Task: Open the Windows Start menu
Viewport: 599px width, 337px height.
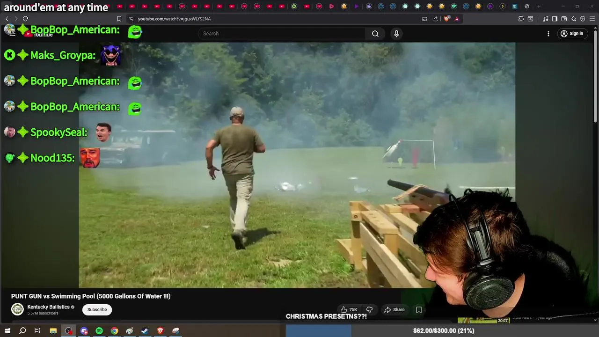Action: click(x=7, y=331)
